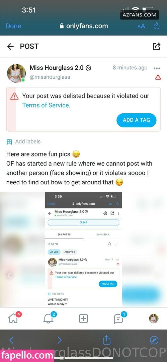This screenshot has height=362, width=167.
Task: Tap the Safari share button at bottom
Action: pyautogui.click(x=106, y=340)
